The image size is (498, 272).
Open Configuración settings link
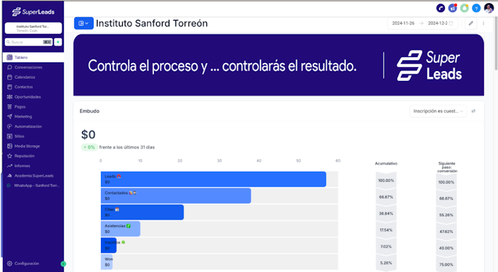pyautogui.click(x=27, y=263)
